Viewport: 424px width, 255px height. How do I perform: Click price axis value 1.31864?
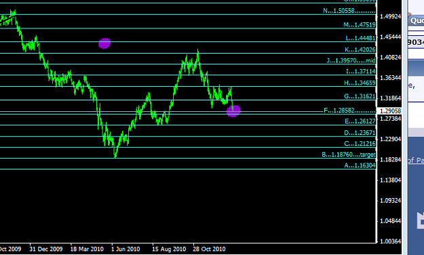[390, 98]
